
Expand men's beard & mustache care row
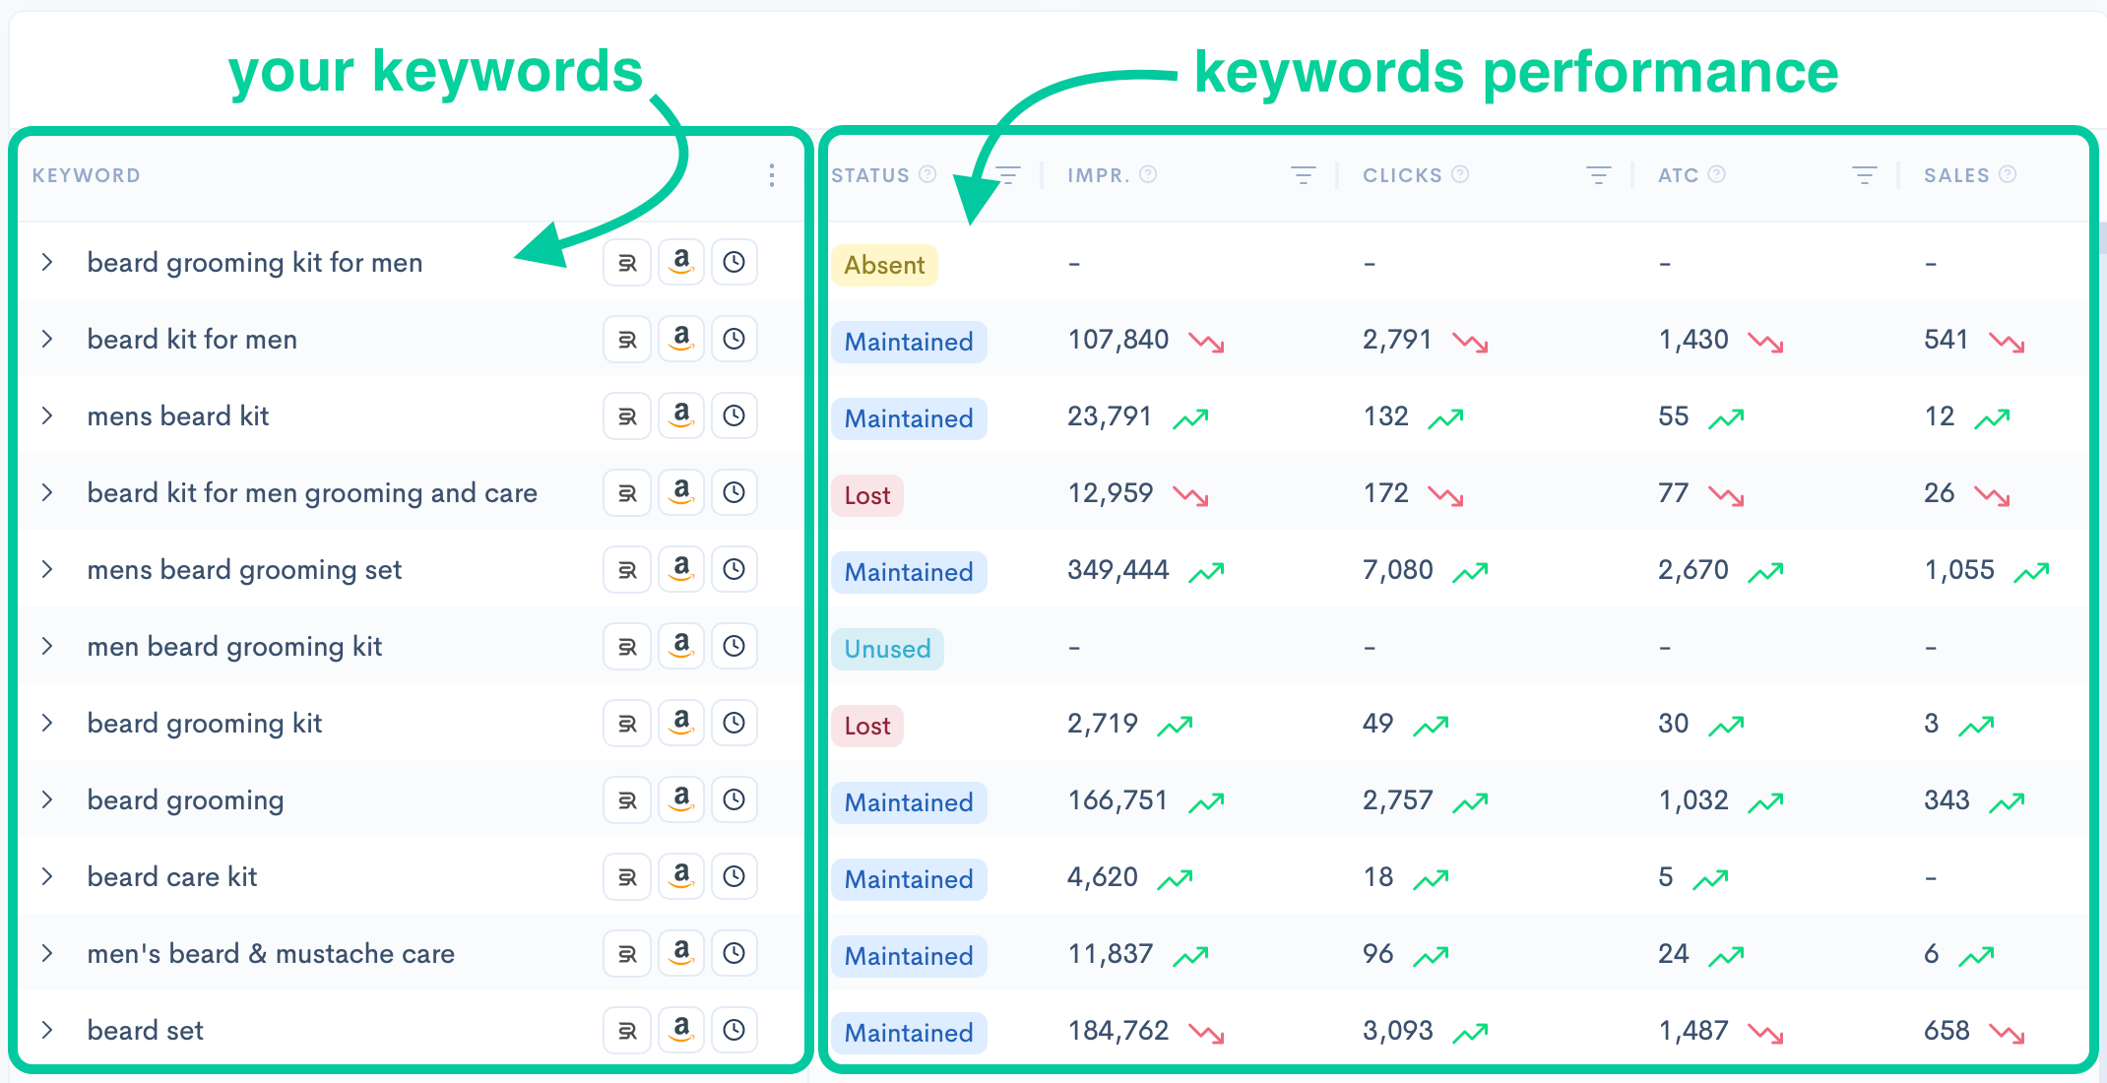point(47,954)
